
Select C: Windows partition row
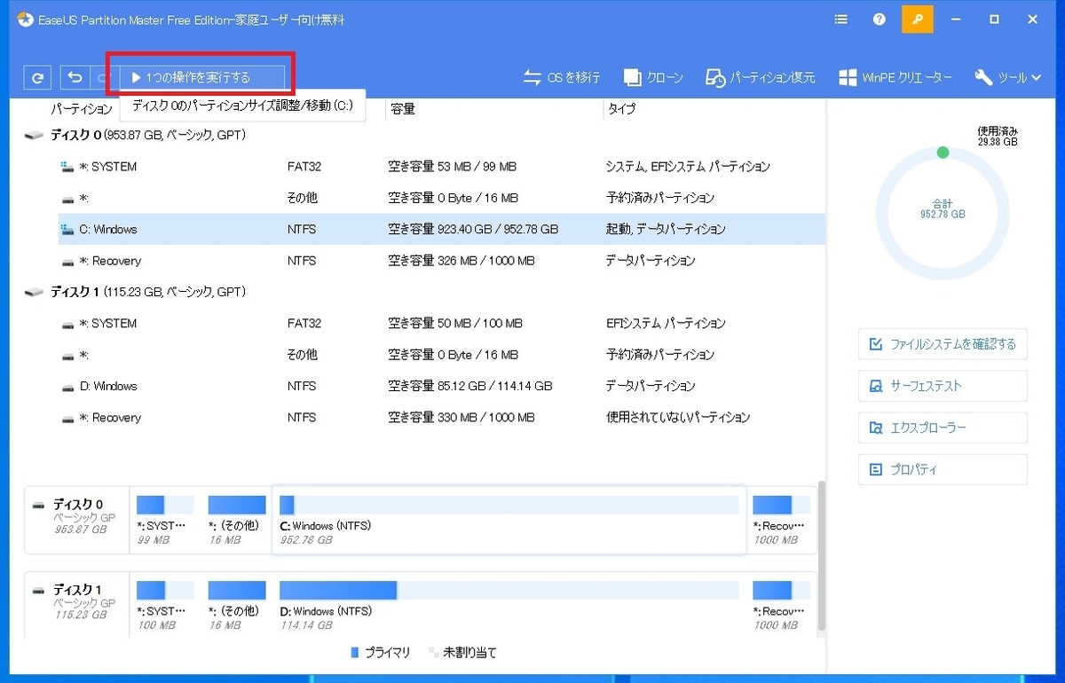[x=442, y=229]
